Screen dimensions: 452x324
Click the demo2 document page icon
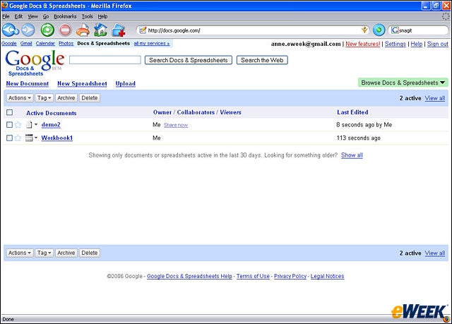[x=29, y=125]
